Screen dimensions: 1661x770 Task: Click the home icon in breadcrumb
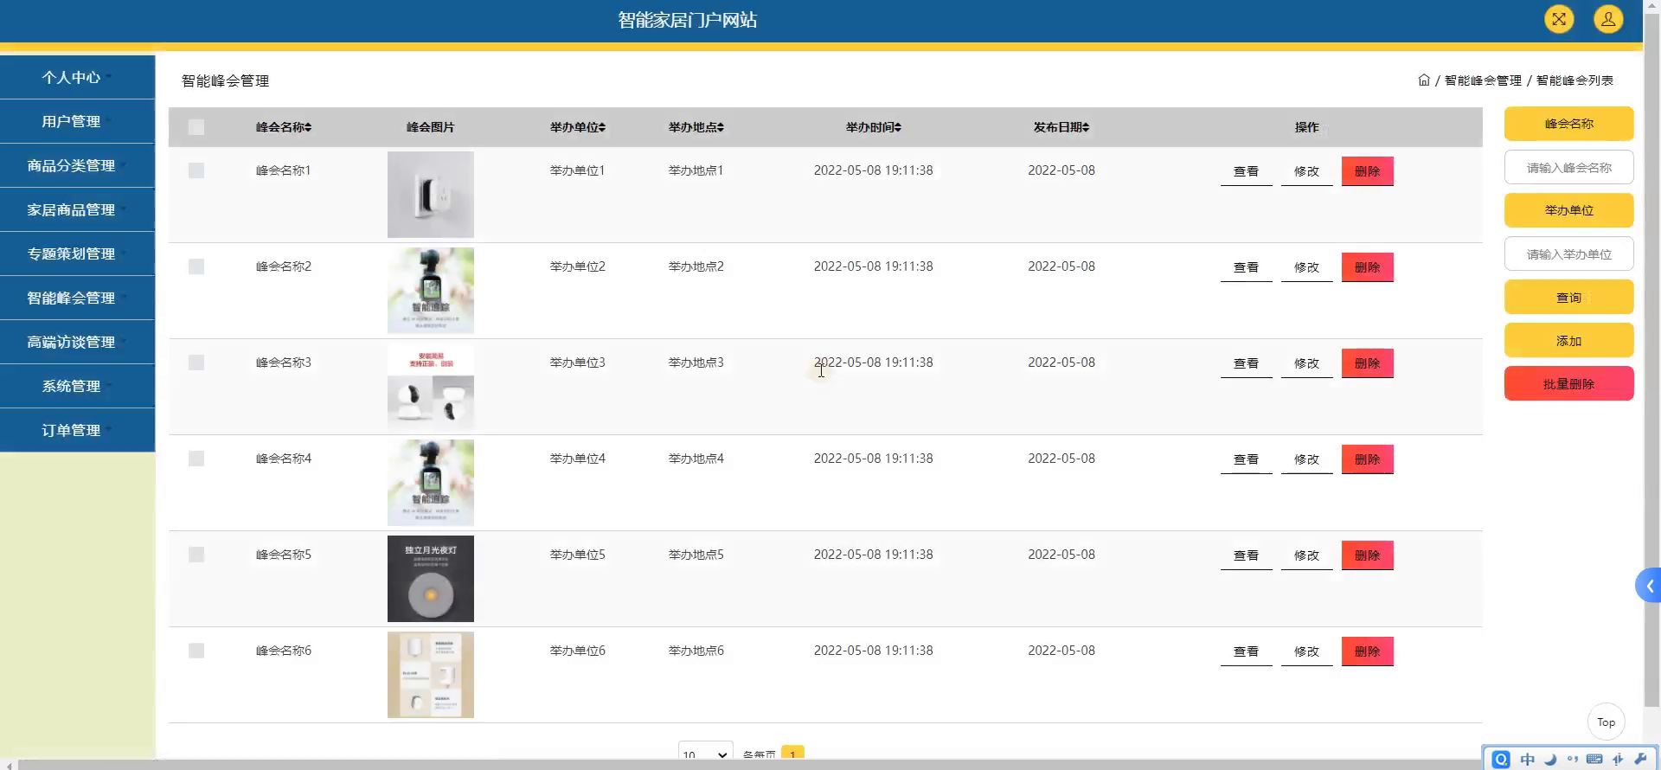click(x=1424, y=80)
